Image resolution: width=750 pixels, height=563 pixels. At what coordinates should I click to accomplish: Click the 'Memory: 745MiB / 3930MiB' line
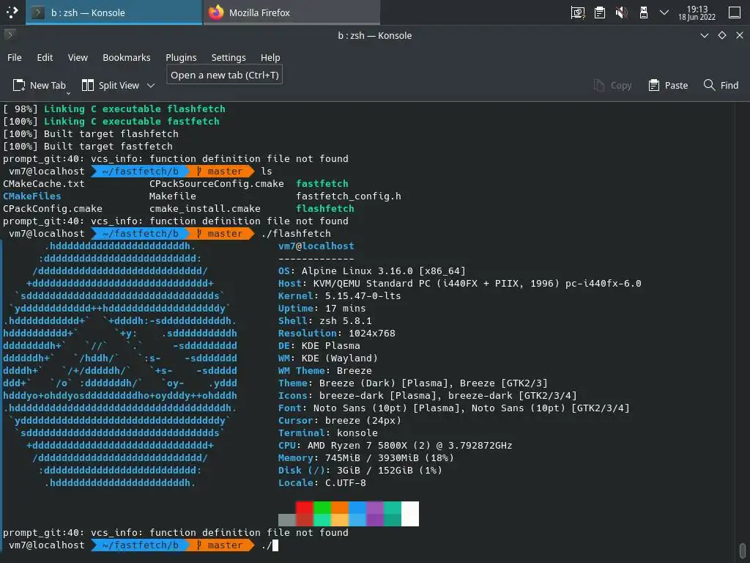pos(366,457)
